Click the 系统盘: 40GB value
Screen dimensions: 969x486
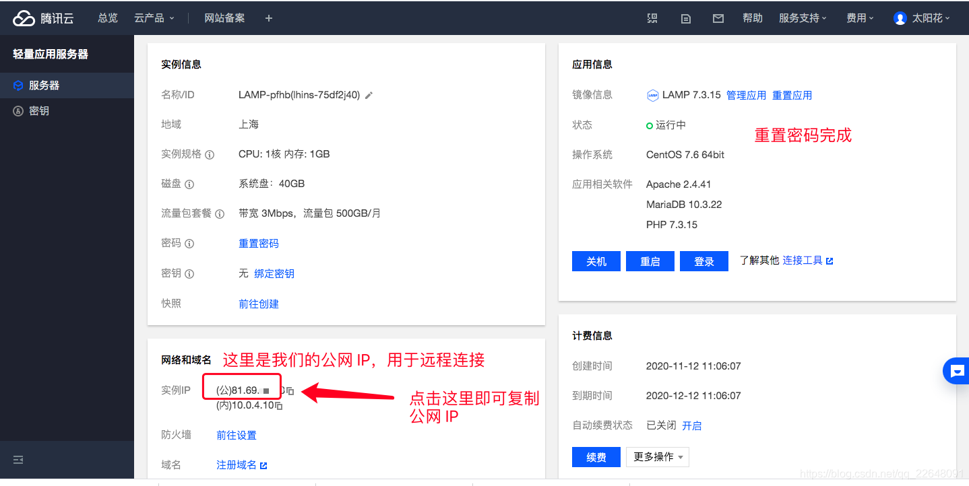point(272,184)
